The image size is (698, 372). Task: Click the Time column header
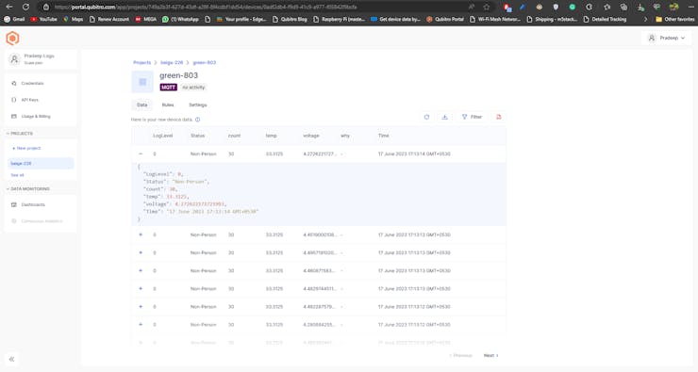pos(384,136)
